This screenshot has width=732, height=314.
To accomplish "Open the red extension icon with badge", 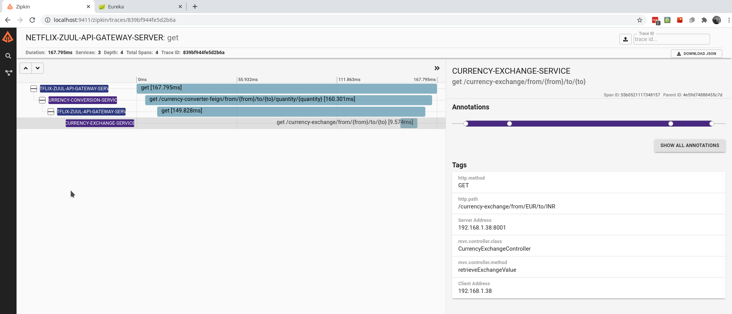I will tap(655, 20).
